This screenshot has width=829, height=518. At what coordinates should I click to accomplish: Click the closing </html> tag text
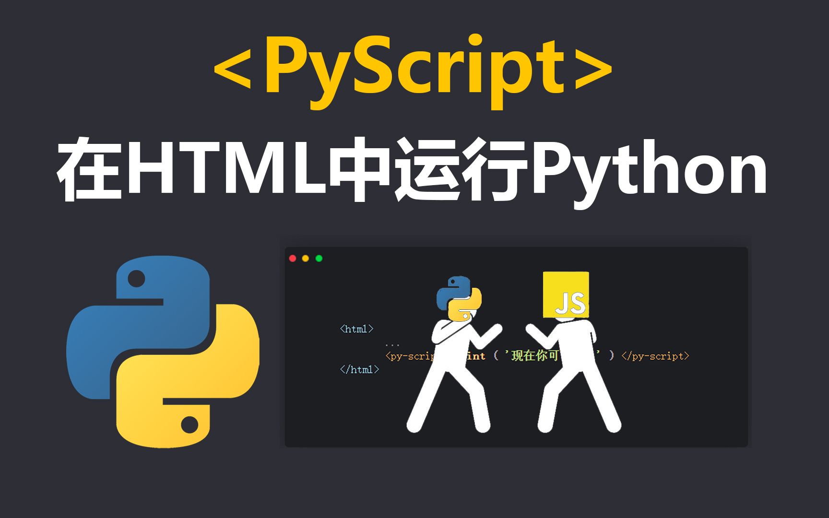point(359,369)
